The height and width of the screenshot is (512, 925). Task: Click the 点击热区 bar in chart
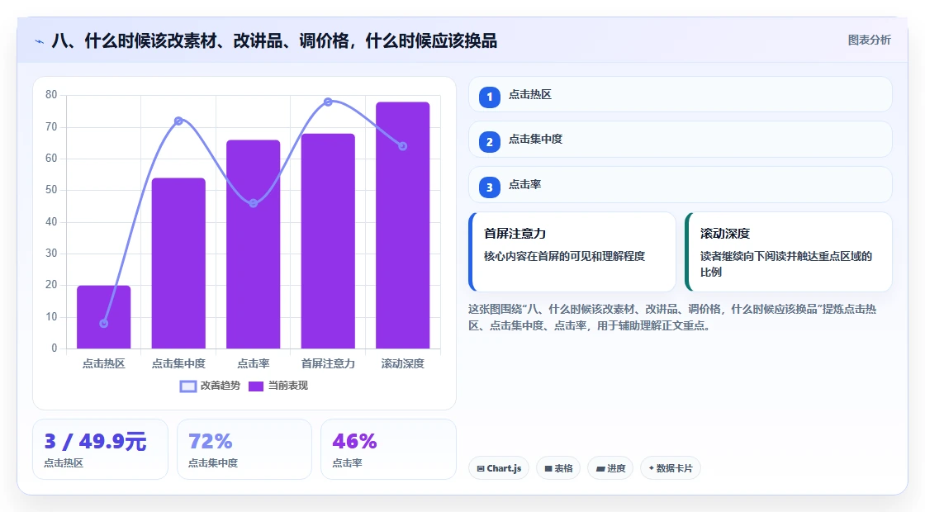tap(104, 317)
